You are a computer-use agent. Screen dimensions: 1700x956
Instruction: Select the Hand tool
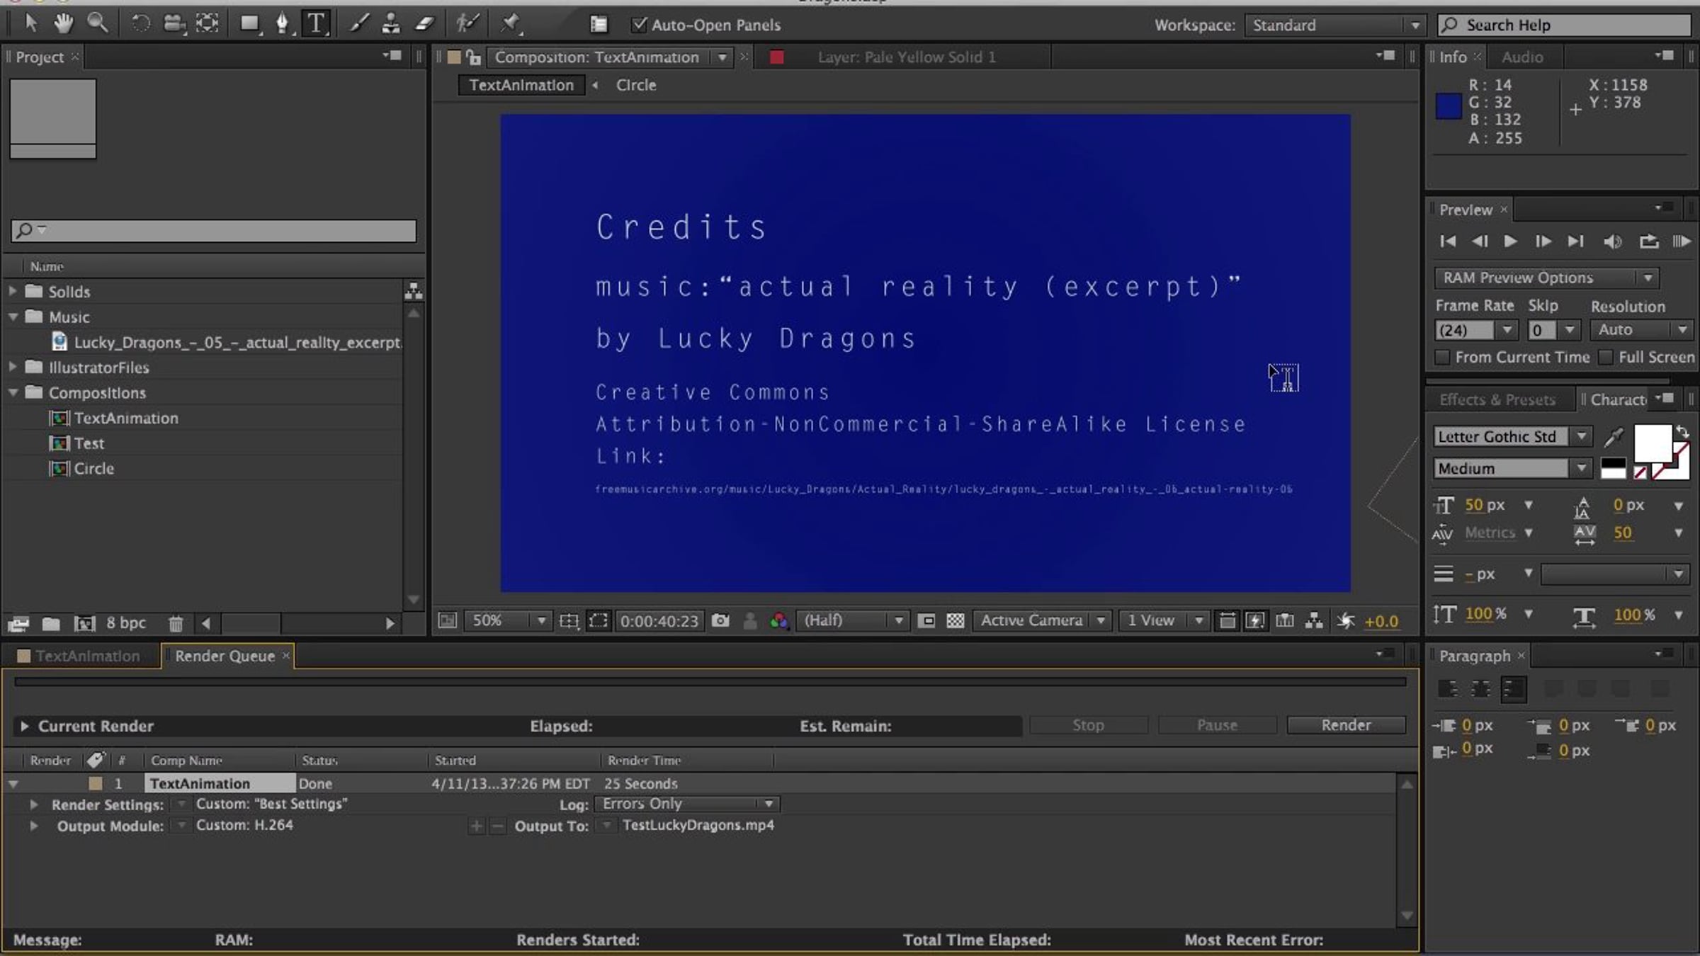(64, 24)
